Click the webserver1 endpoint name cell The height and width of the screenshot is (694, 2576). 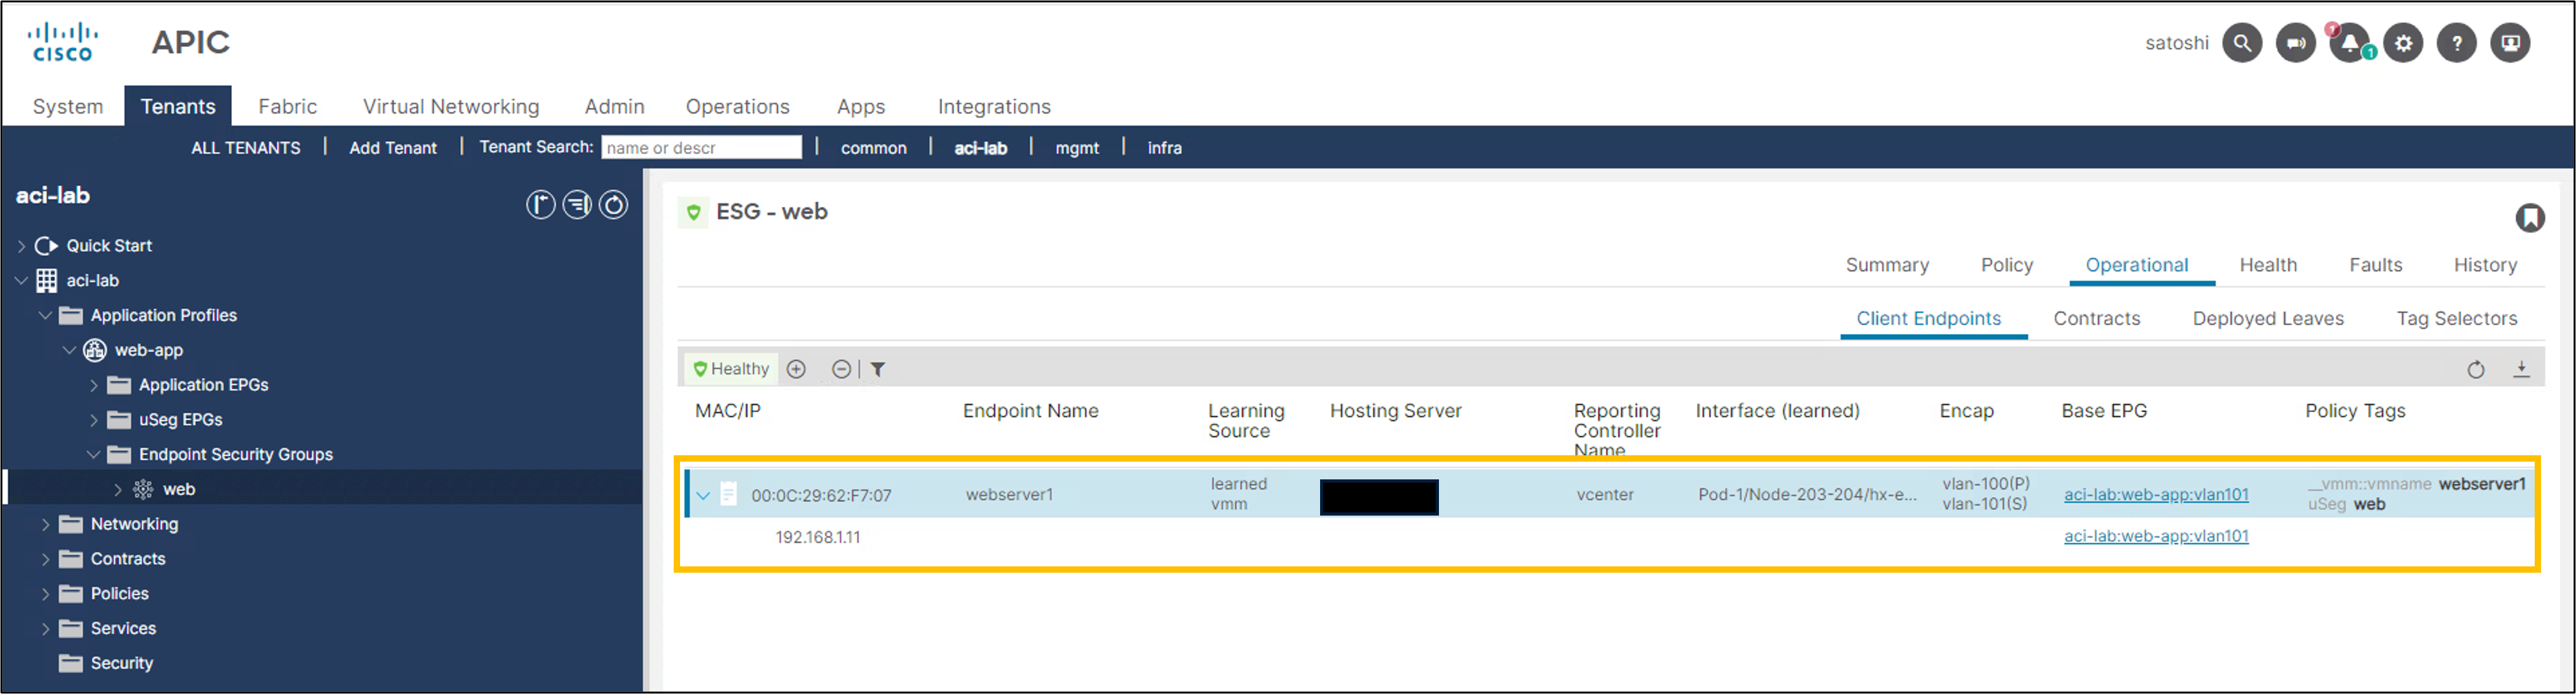[x=1009, y=494]
